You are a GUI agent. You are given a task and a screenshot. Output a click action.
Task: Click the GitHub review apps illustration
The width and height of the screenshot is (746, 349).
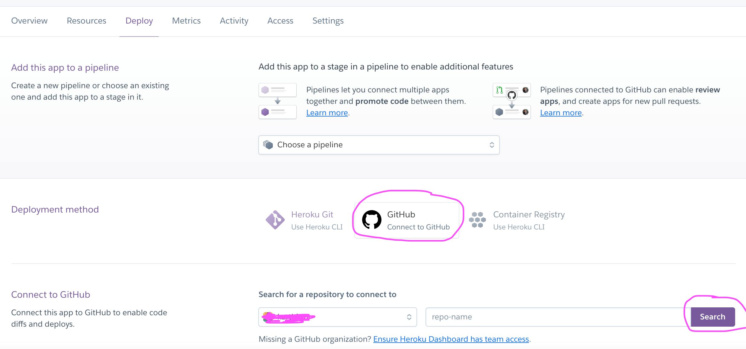512,101
